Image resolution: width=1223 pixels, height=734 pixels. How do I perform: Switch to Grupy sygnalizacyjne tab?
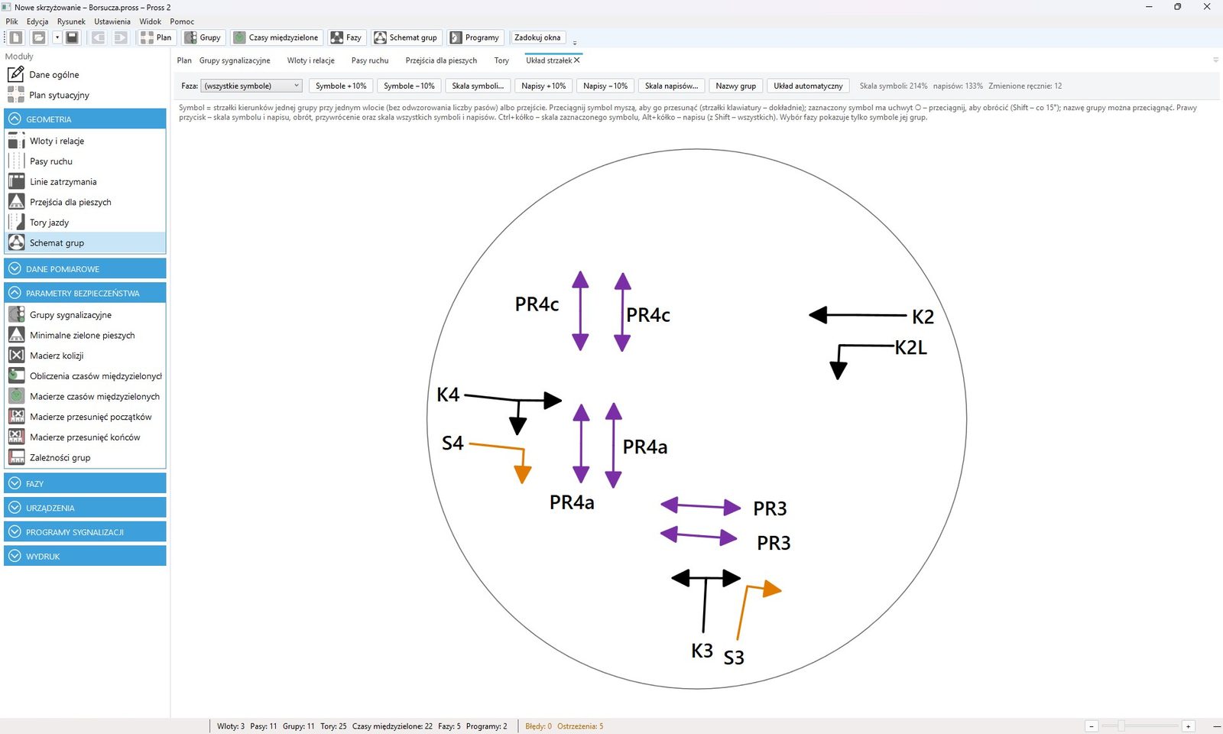235,60
